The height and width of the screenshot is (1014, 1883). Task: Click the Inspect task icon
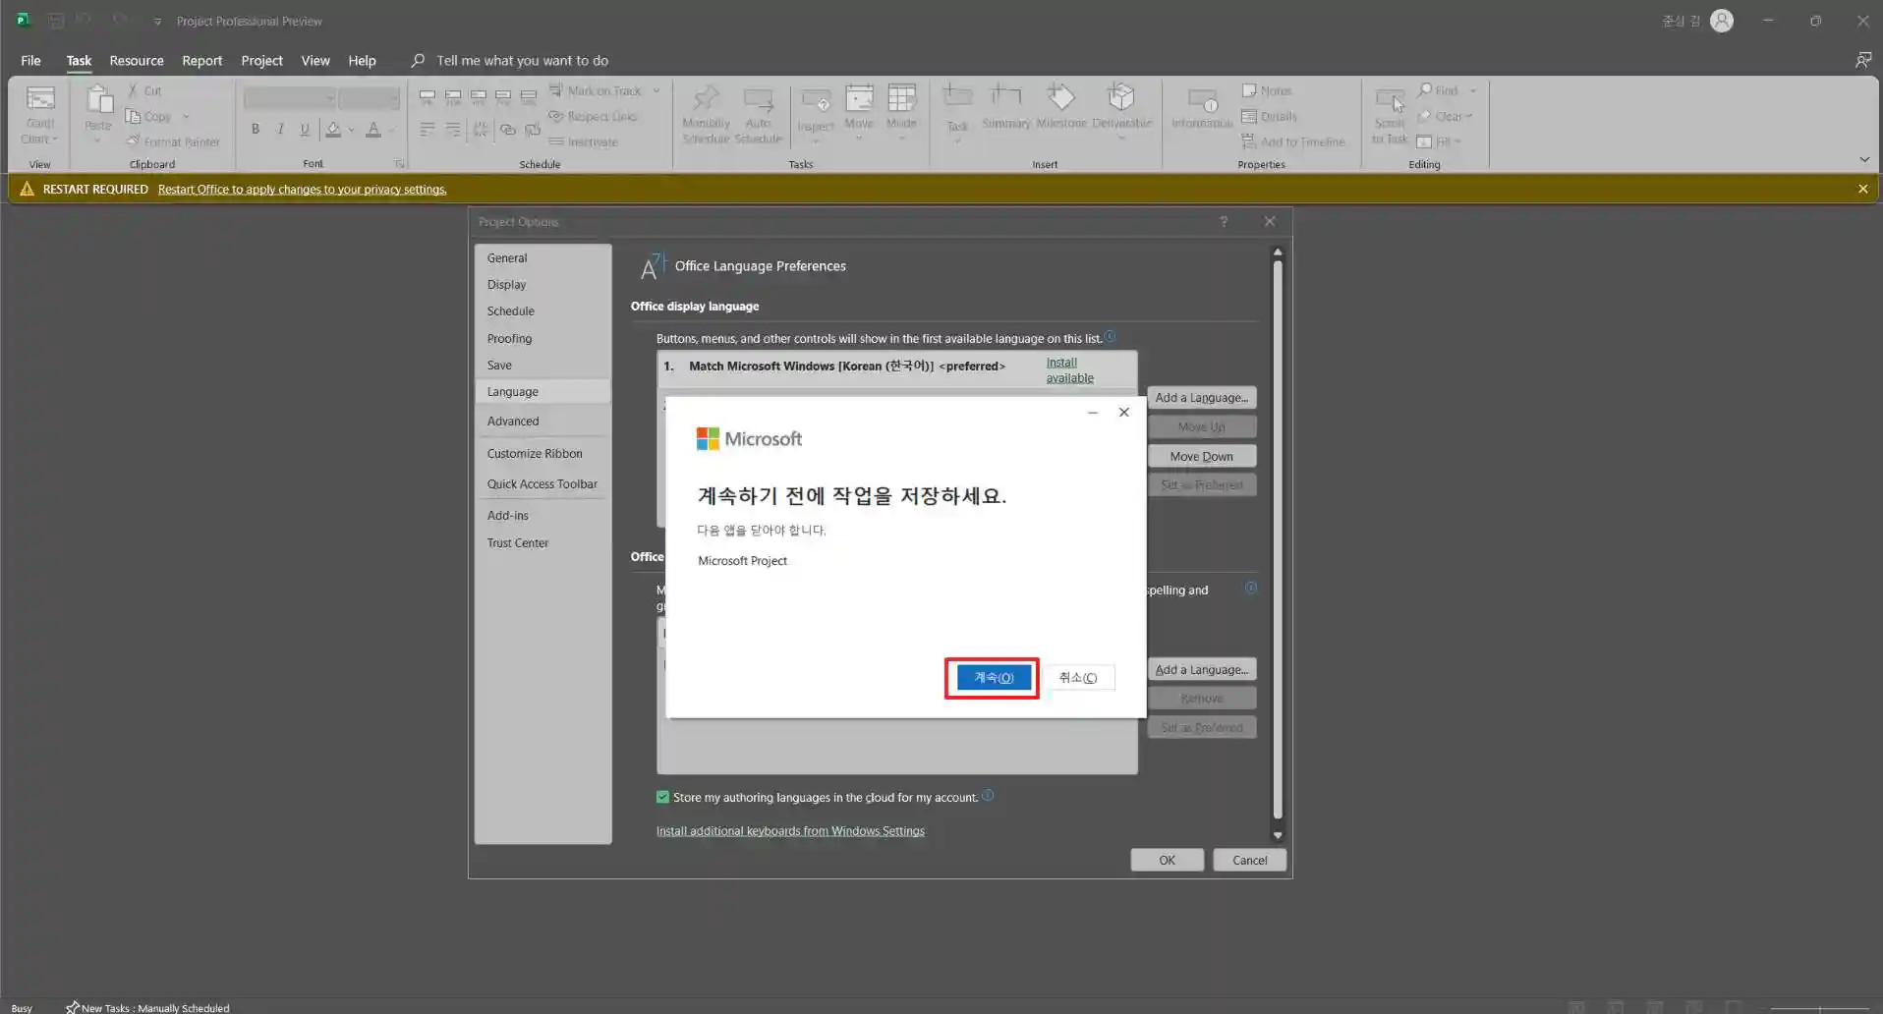coord(816,100)
